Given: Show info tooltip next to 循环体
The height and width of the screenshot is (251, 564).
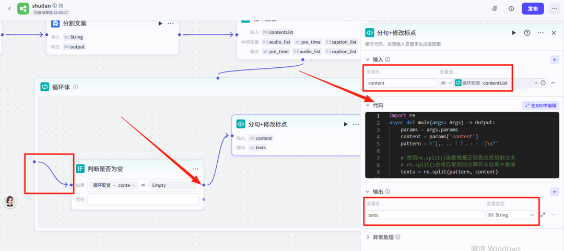Looking at the screenshot, I should 76,87.
